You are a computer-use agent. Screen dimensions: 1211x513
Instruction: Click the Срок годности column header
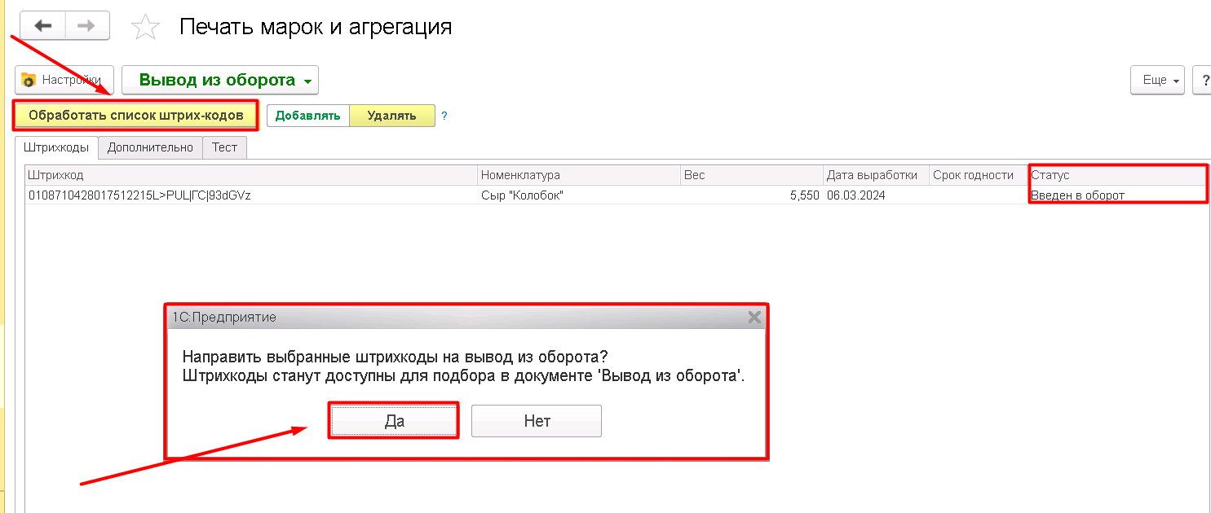[x=979, y=175]
